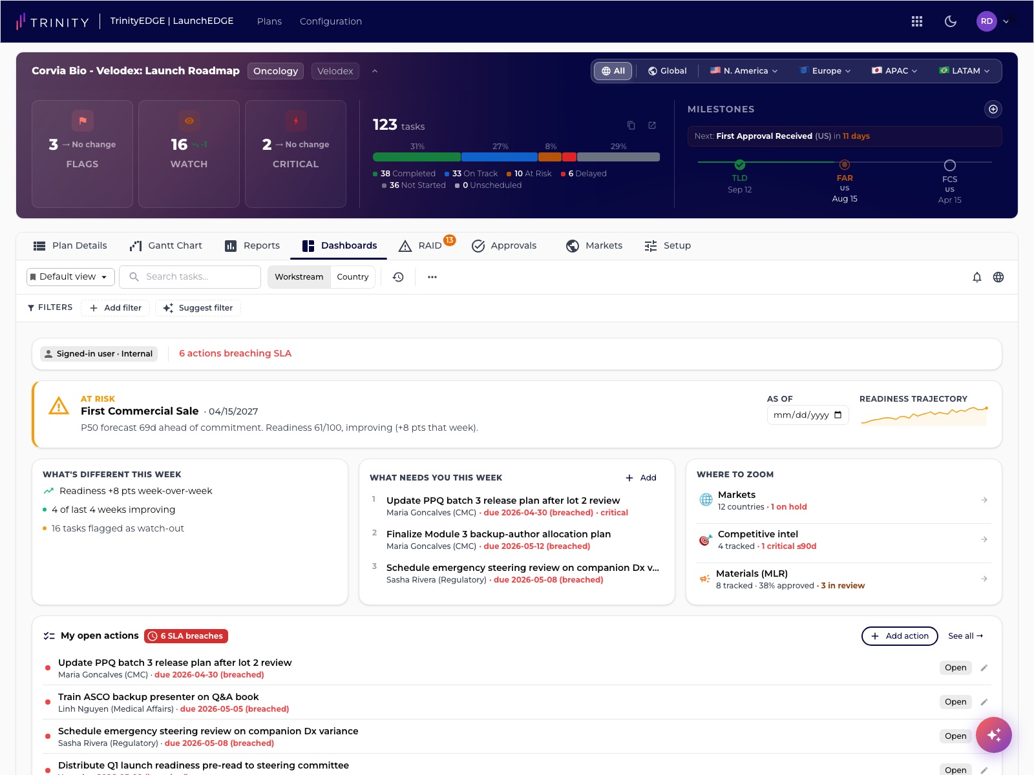The height and width of the screenshot is (775, 1034).
Task: Open the AI assistant sparkle button
Action: tap(994, 735)
